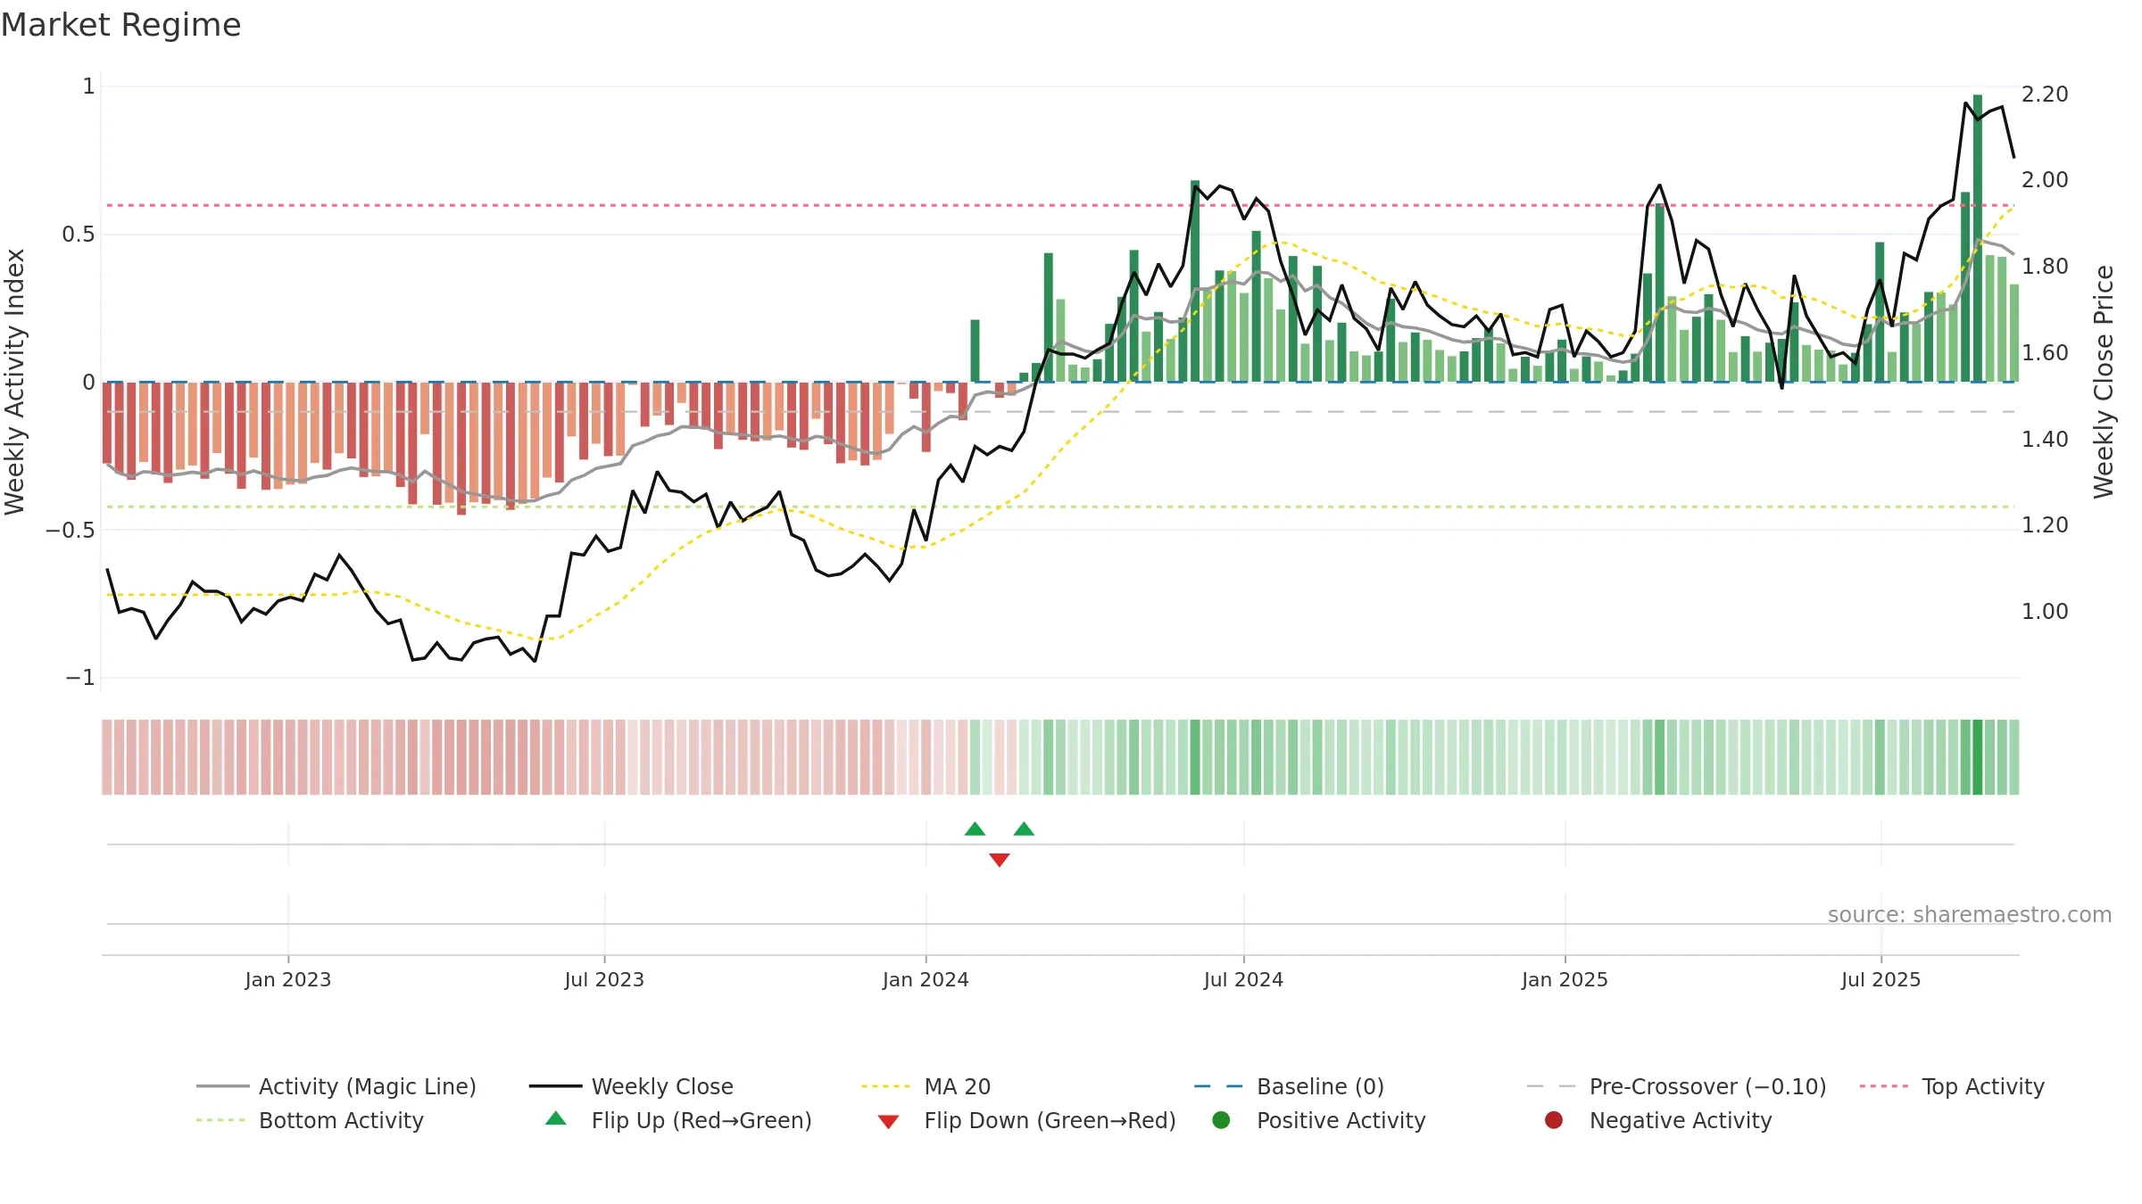Toggle MA 20 legend entry
The height and width of the screenshot is (1204, 2142).
pyautogui.click(x=926, y=1086)
